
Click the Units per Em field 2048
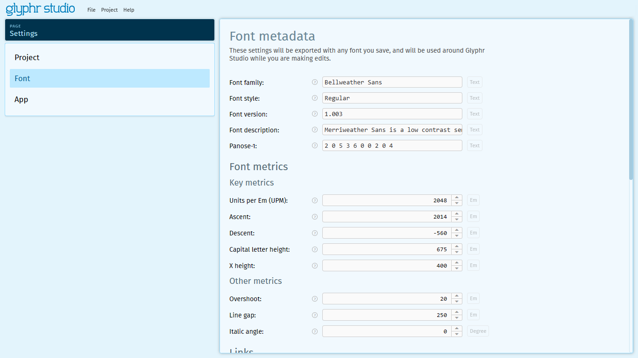coord(387,200)
